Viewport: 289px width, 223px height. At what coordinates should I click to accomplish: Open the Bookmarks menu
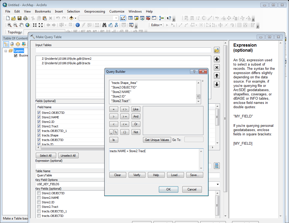[43, 11]
